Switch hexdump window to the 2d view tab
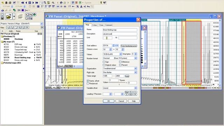 tap(54, 88)
